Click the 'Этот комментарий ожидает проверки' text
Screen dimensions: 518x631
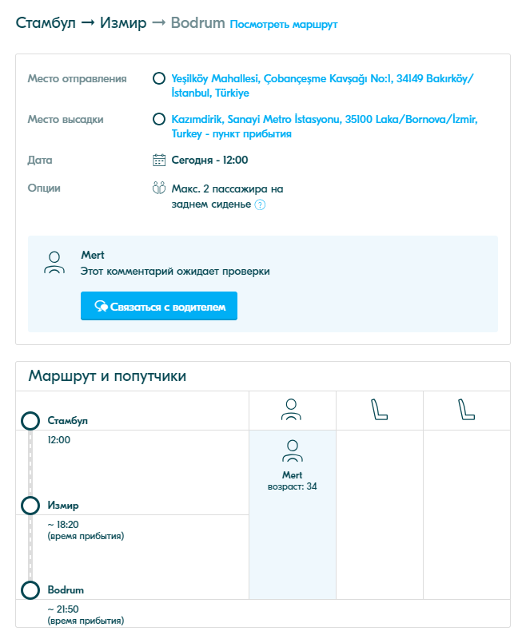(x=175, y=272)
